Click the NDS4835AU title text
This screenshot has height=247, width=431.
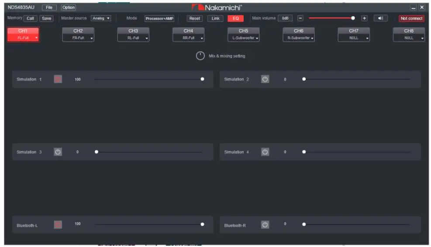click(x=21, y=7)
